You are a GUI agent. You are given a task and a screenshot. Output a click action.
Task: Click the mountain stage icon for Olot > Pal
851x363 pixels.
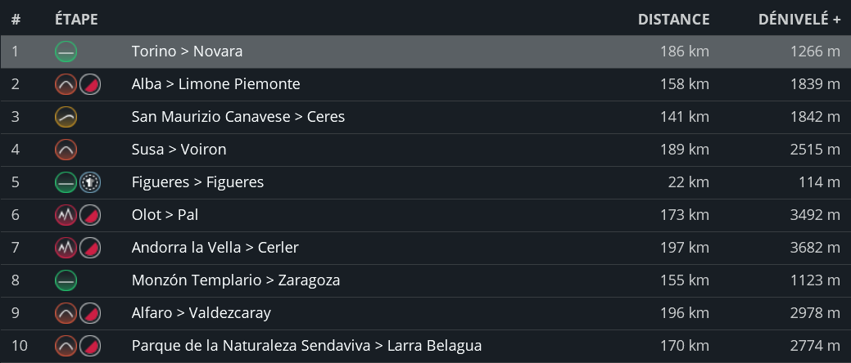(66, 215)
